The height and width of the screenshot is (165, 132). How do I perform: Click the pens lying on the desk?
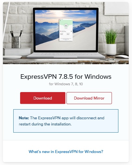click(x=107, y=59)
